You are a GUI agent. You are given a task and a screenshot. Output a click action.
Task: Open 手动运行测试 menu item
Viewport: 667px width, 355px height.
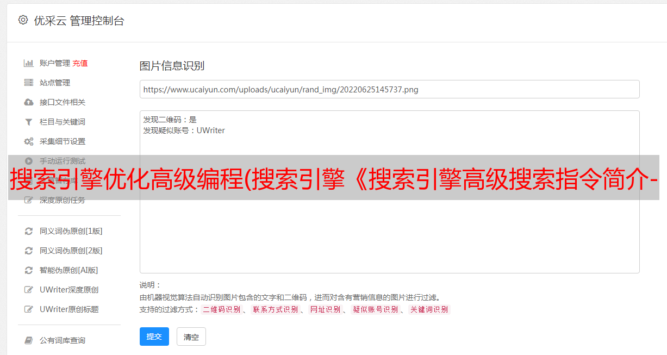(63, 161)
